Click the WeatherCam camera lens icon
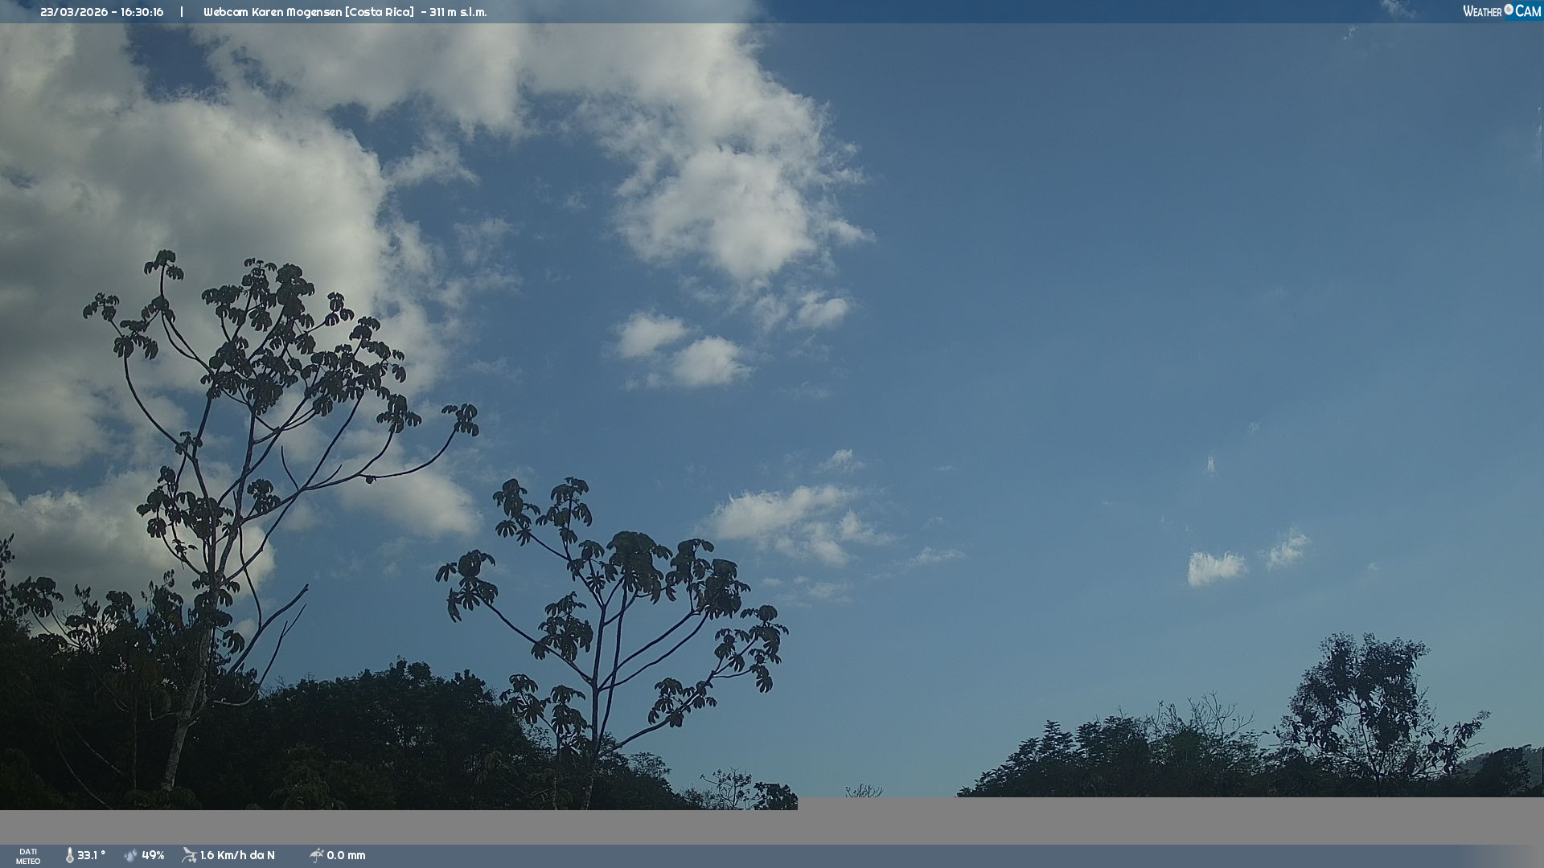 [x=1509, y=10]
